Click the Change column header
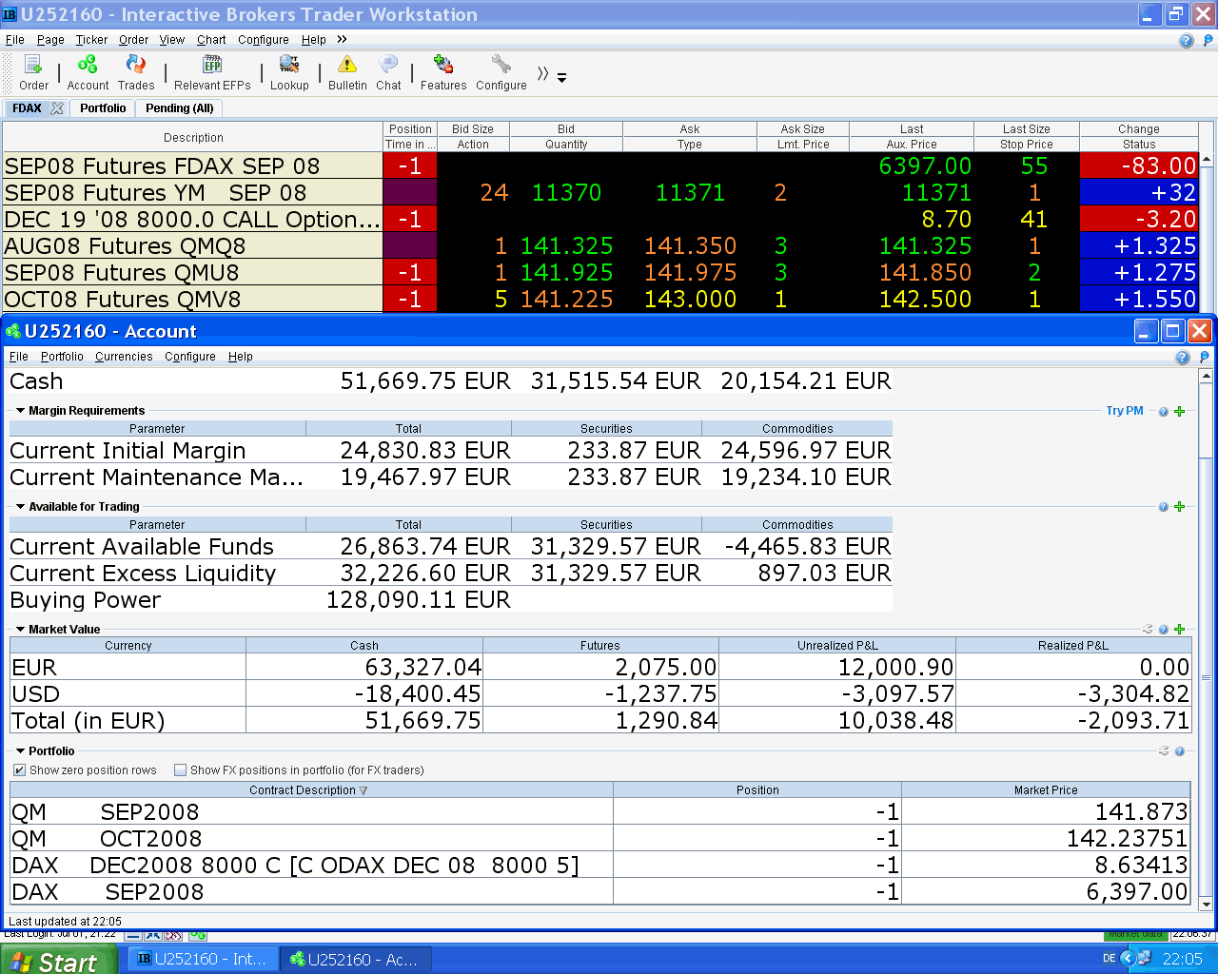This screenshot has width=1218, height=974. click(1138, 129)
